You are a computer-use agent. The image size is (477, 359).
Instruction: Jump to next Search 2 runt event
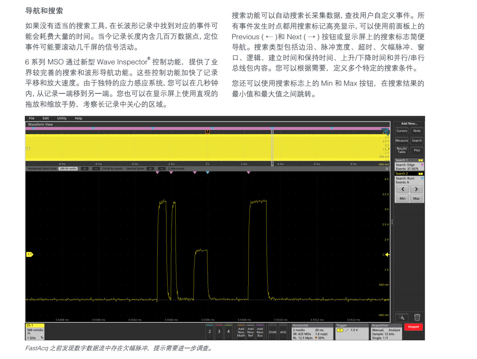[416, 189]
